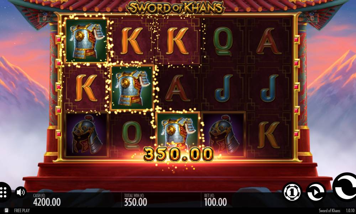Click the TOTAL WIN value 350.00
This screenshot has height=214, width=356.
click(x=136, y=202)
